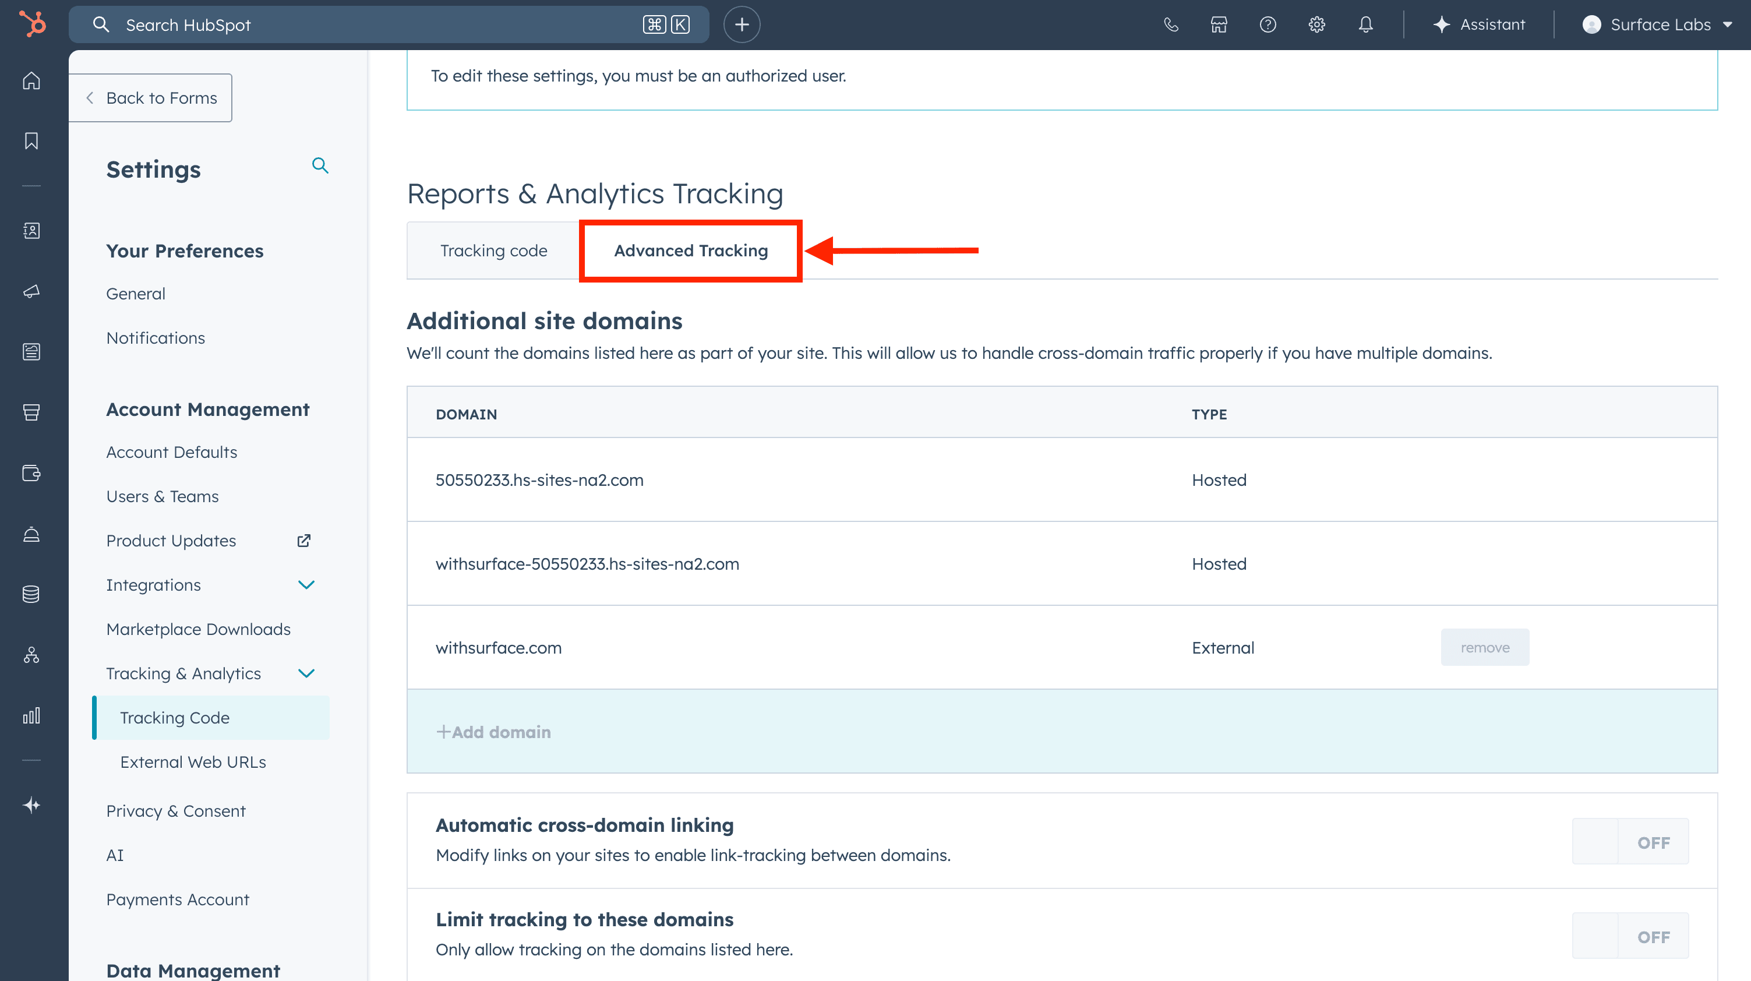Open the Automation workflows icon in sidebar
The image size is (1751, 981).
click(31, 655)
